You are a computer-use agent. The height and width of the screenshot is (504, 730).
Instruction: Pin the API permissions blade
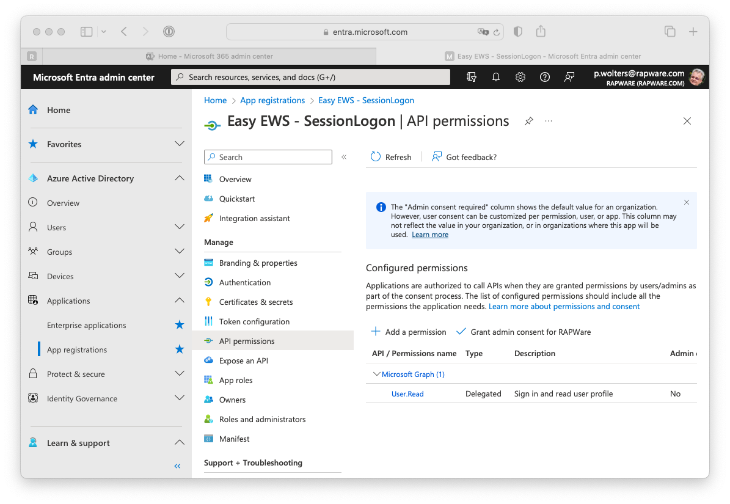pyautogui.click(x=529, y=122)
